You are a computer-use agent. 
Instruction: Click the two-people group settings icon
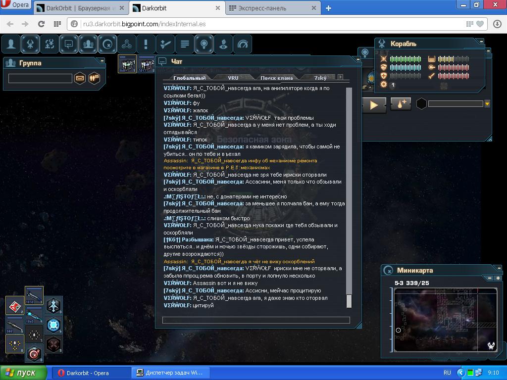[x=94, y=78]
